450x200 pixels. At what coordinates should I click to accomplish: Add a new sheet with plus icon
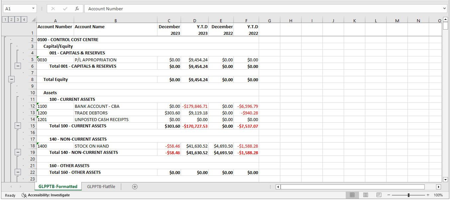[x=135, y=187]
